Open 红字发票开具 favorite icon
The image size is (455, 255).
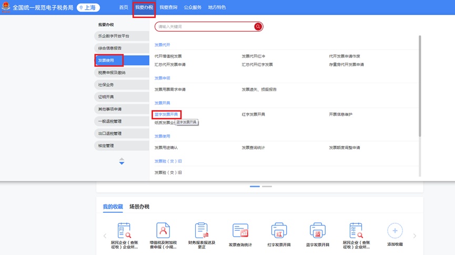click(x=279, y=231)
